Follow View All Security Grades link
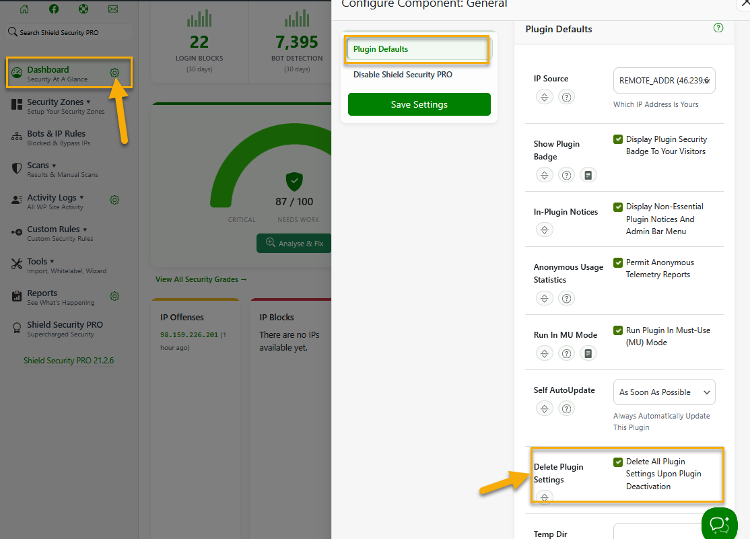Screen dimensions: 750x539 (x=201, y=279)
